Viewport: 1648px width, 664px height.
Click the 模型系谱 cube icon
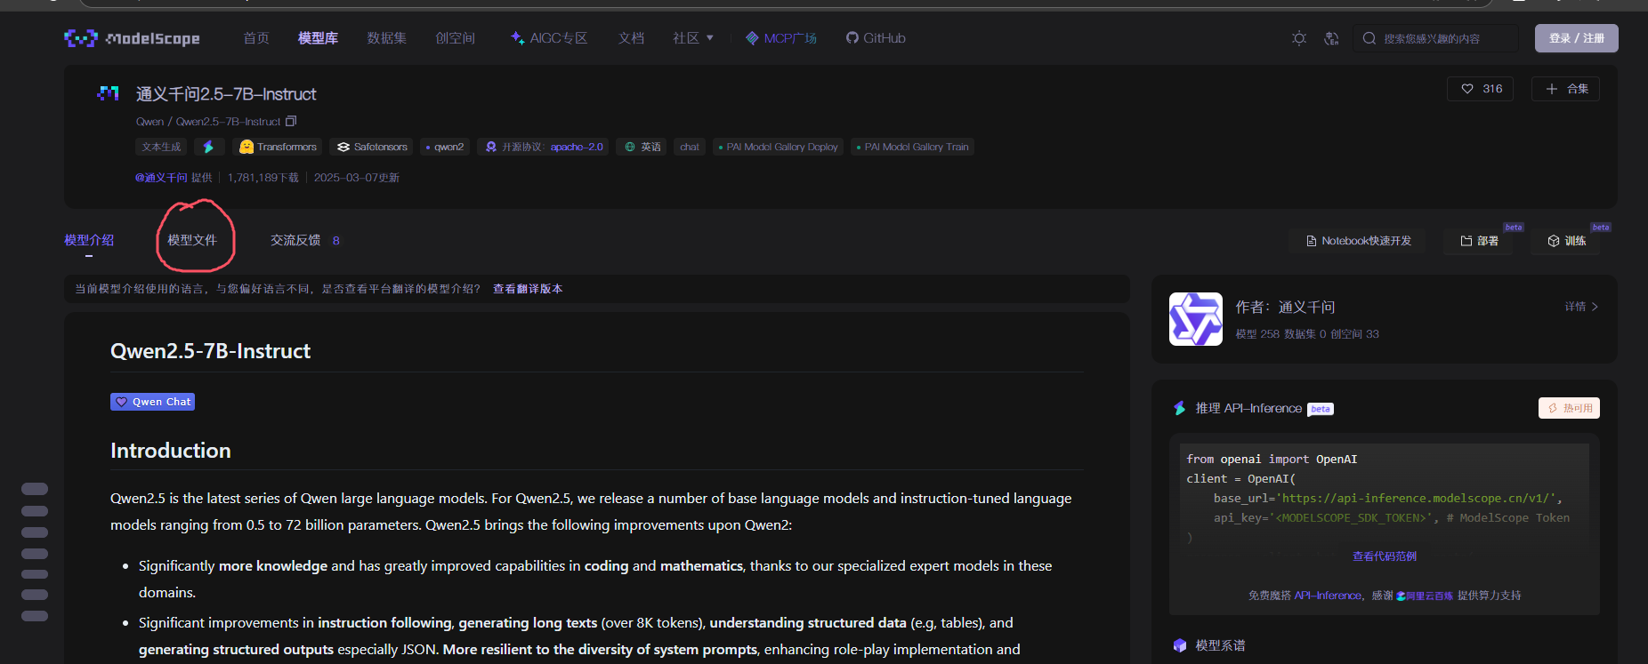point(1180,645)
